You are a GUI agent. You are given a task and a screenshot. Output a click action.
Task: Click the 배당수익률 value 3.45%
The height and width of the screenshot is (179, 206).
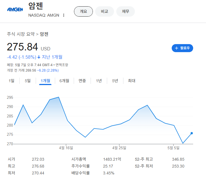pyautogui.click(x=109, y=173)
